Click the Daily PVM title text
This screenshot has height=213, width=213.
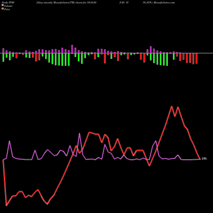coord(8,3)
